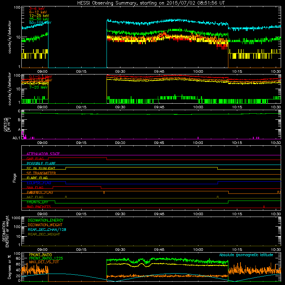Select the ECLIPSE_FLAG label
The image size is (285, 285).
tap(39, 183)
